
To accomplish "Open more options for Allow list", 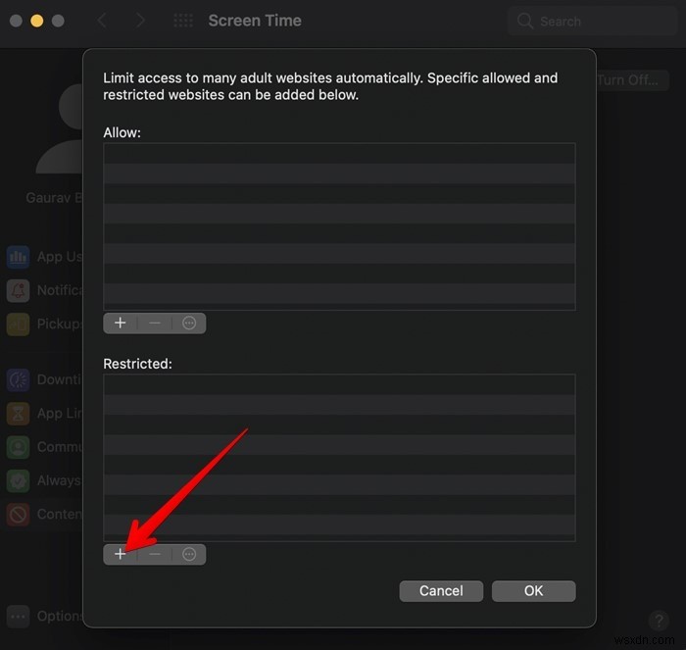I will tap(189, 323).
